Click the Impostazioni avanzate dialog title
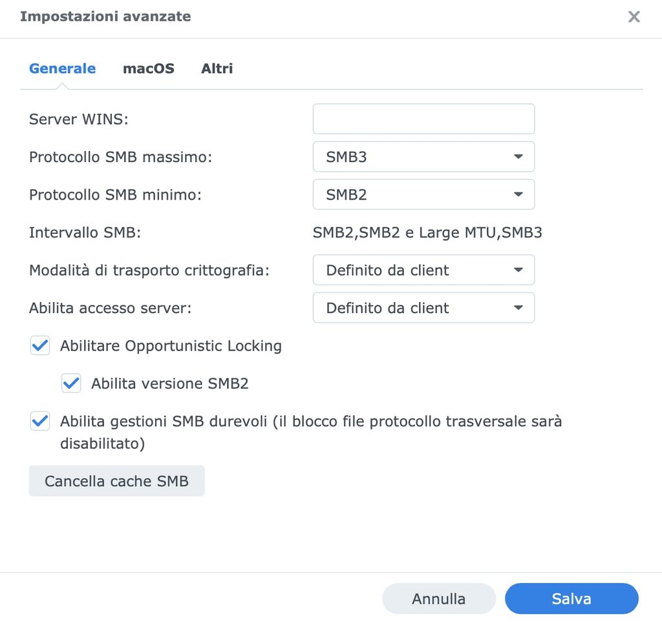This screenshot has width=662, height=623. 105,17
